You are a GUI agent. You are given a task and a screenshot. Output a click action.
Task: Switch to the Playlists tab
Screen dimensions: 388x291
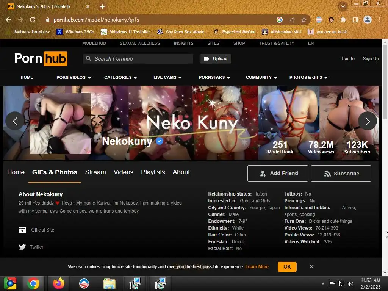(153, 172)
